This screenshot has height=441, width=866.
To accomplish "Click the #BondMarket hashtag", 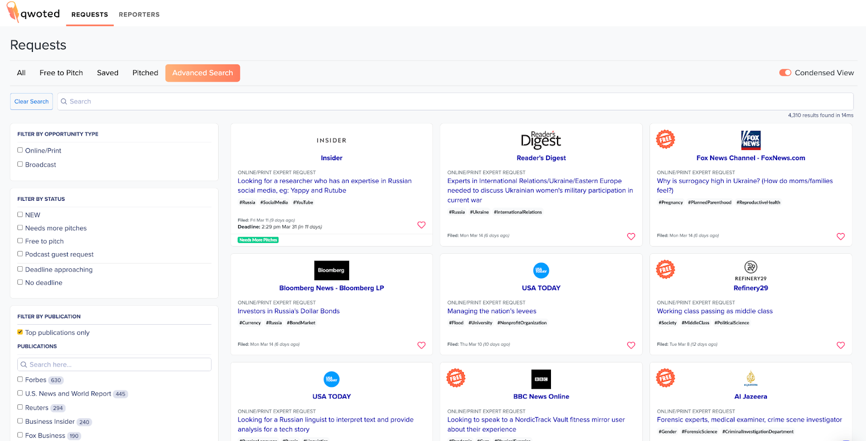I will [301, 323].
